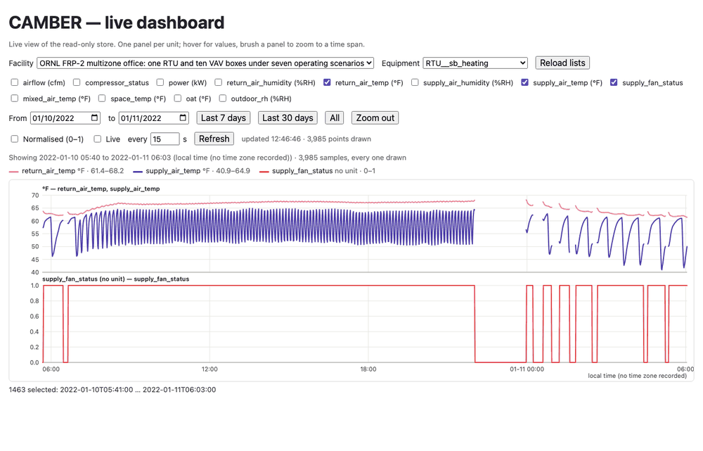The width and height of the screenshot is (703, 451).
Task: Uncheck the supply_fan_status checkbox
Action: [x=614, y=82]
